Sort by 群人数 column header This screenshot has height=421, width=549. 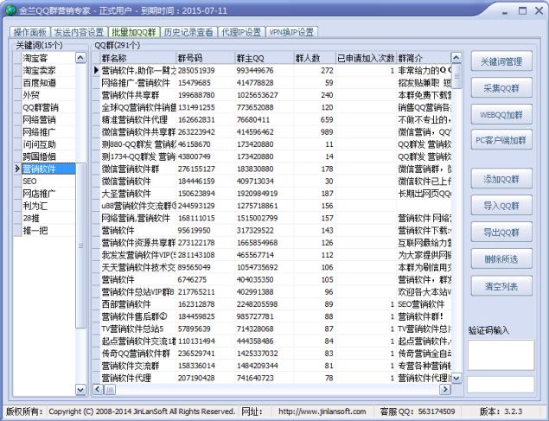tap(315, 58)
